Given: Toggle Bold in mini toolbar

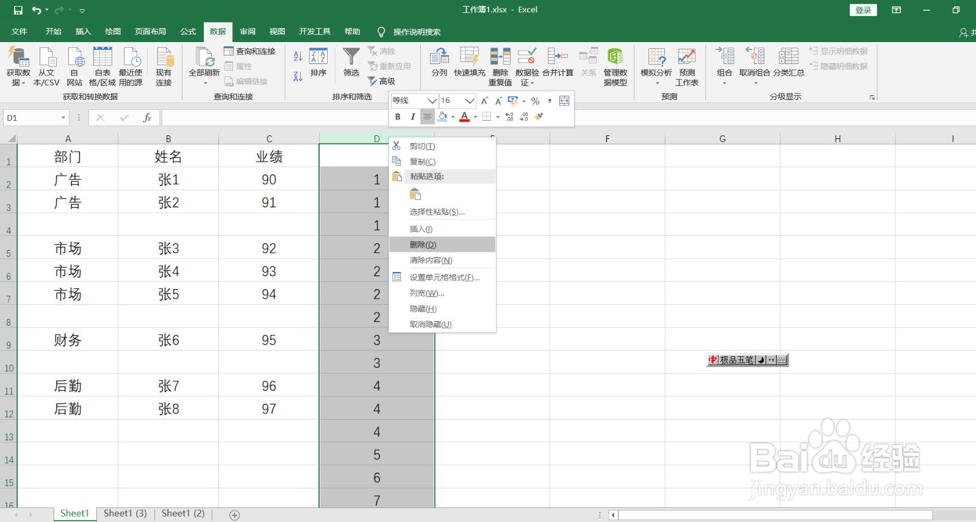Looking at the screenshot, I should tap(398, 116).
